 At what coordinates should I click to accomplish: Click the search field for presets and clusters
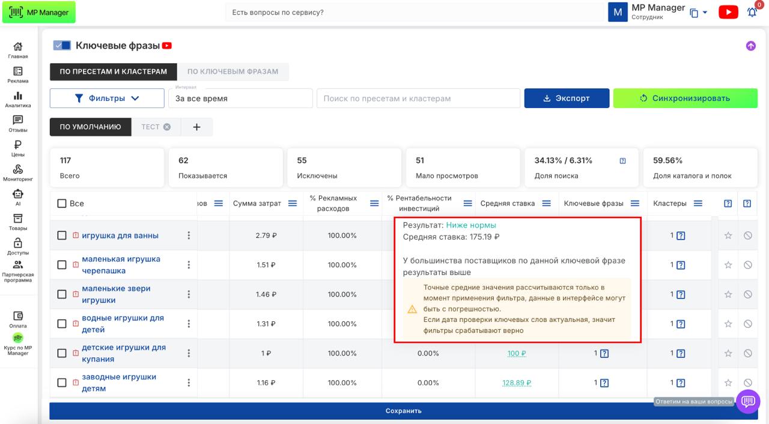click(x=418, y=98)
